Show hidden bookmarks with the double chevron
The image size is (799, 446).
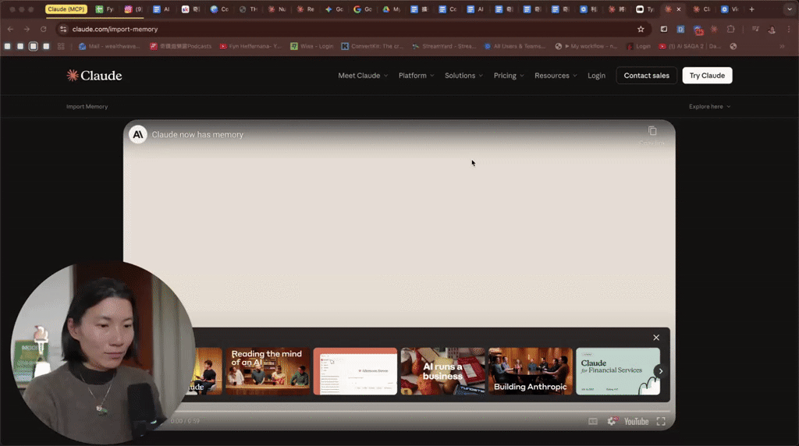click(x=782, y=46)
